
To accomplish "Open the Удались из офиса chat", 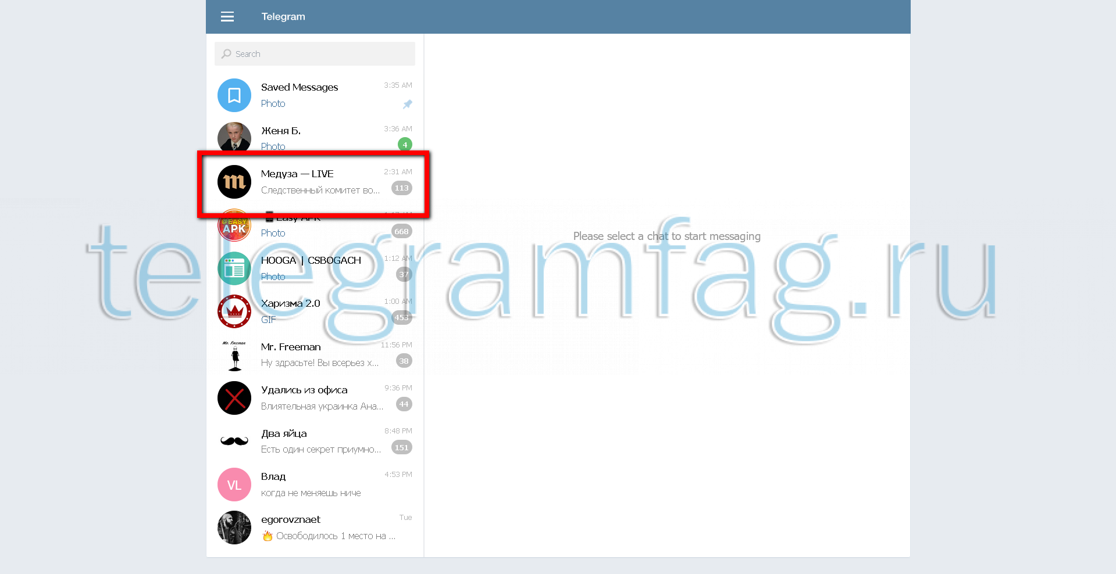I will point(304,390).
